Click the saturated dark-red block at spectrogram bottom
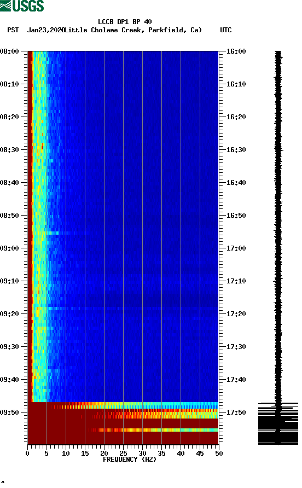 [x=123, y=423]
